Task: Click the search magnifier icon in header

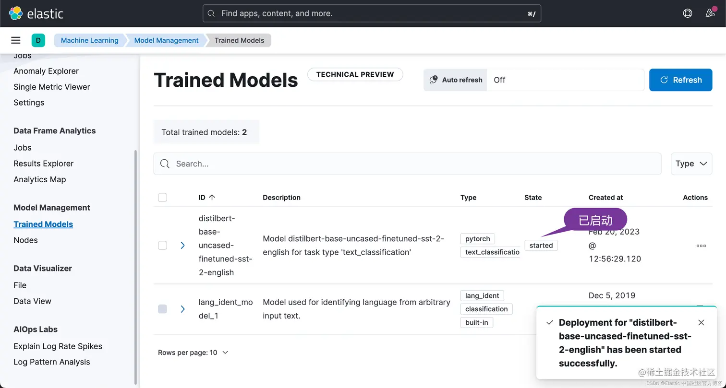Action: [211, 13]
